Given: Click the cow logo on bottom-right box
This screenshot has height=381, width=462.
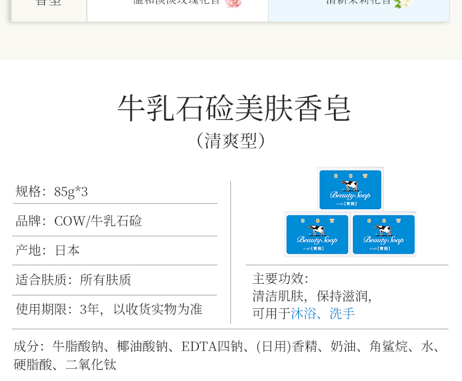Looking at the screenshot, I should pos(383,230).
